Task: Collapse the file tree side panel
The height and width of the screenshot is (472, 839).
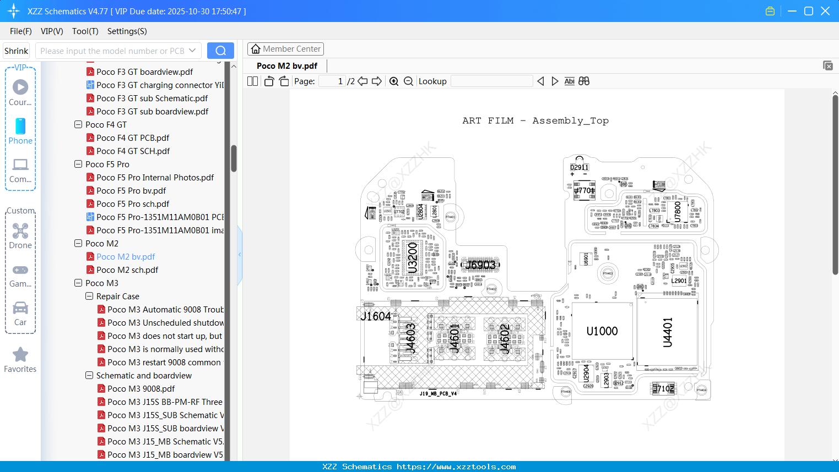Action: click(x=240, y=255)
